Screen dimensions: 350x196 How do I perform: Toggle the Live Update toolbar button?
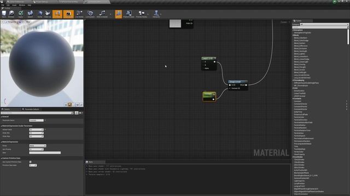click(x=90, y=14)
